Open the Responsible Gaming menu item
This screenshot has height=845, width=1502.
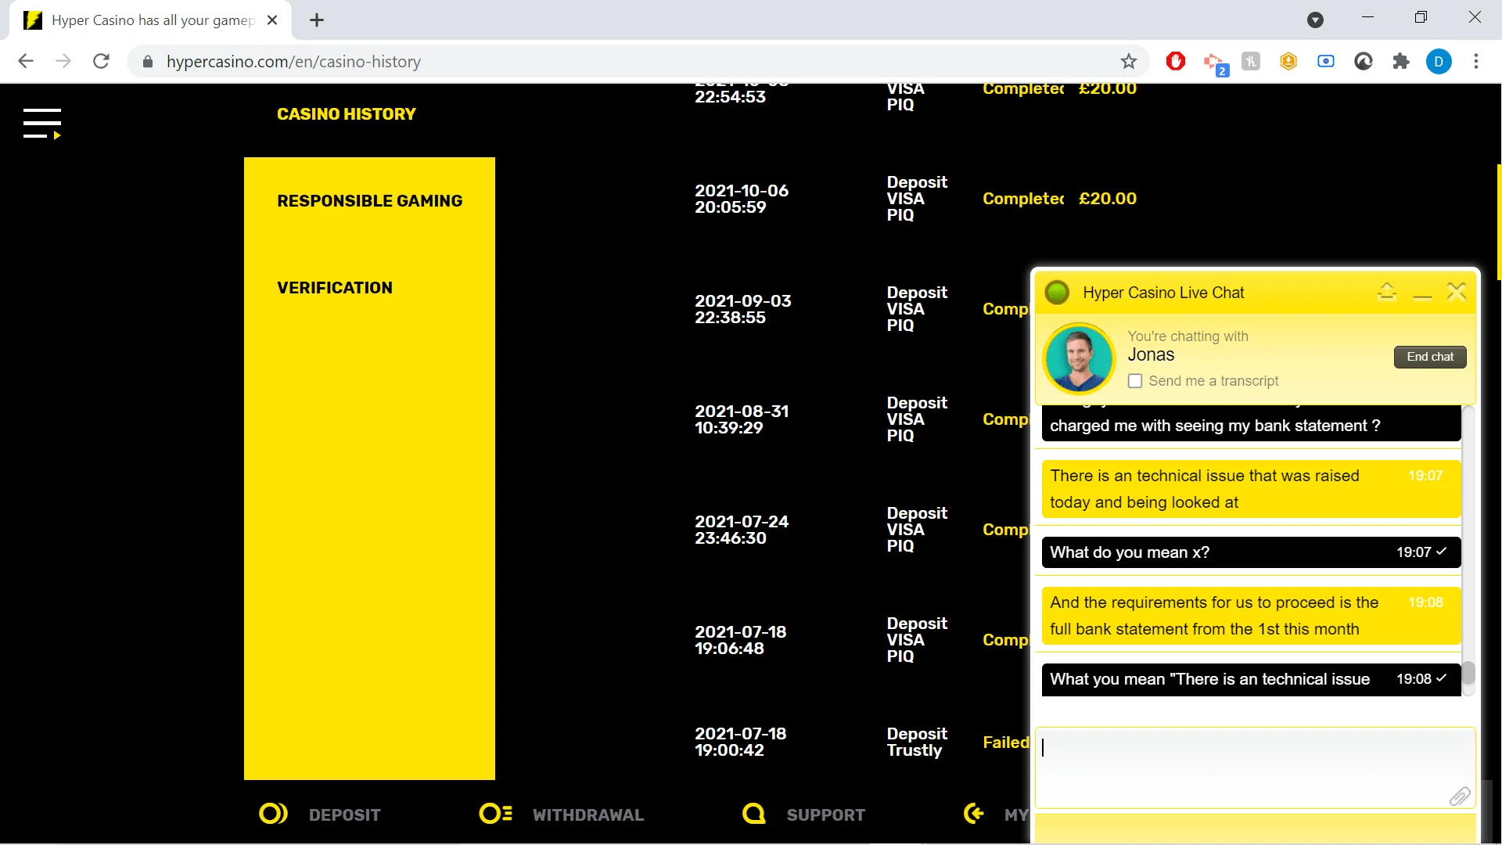[x=369, y=201]
